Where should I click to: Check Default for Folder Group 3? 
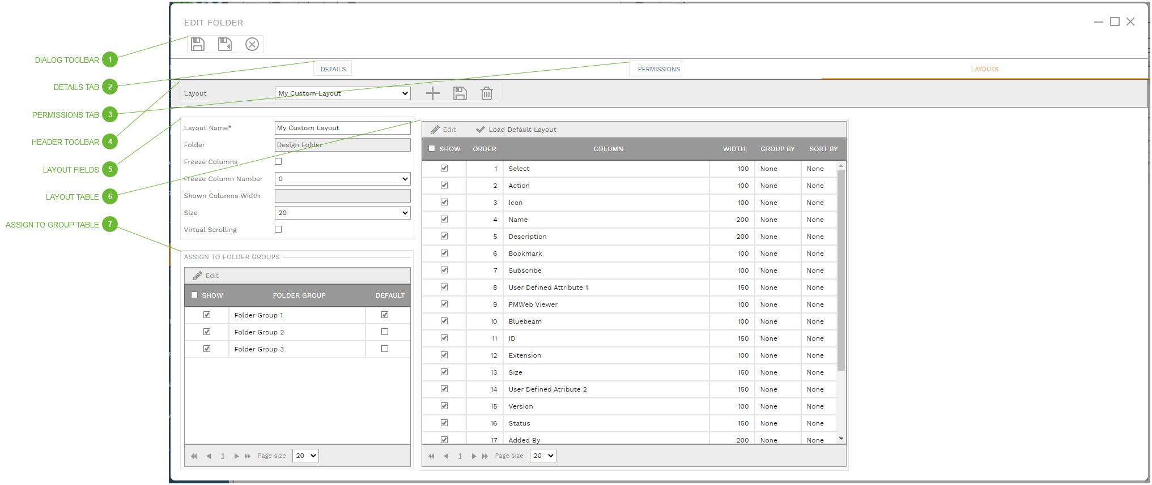click(385, 349)
